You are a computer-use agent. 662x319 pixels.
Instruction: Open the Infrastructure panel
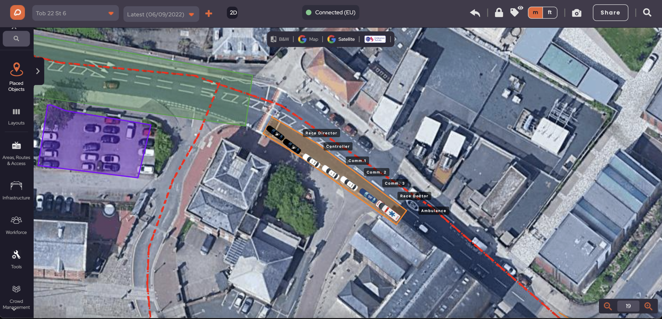[16, 191]
